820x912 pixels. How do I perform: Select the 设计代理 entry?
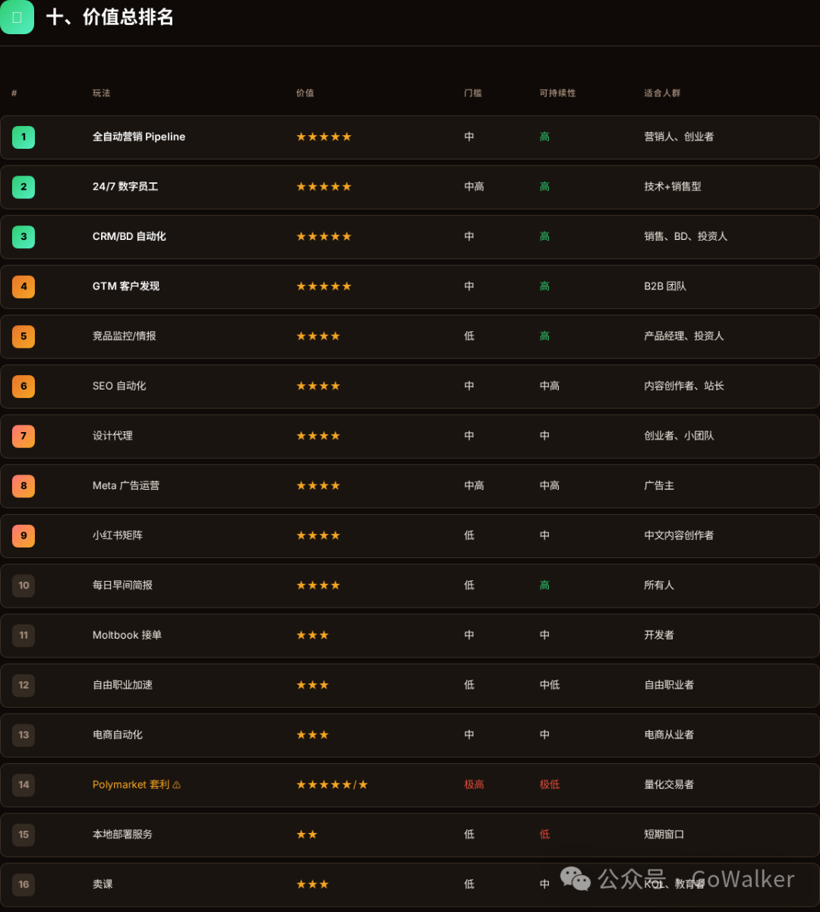(x=112, y=436)
